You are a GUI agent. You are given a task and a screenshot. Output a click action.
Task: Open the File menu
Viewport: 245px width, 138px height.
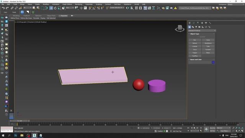pos(3,4)
